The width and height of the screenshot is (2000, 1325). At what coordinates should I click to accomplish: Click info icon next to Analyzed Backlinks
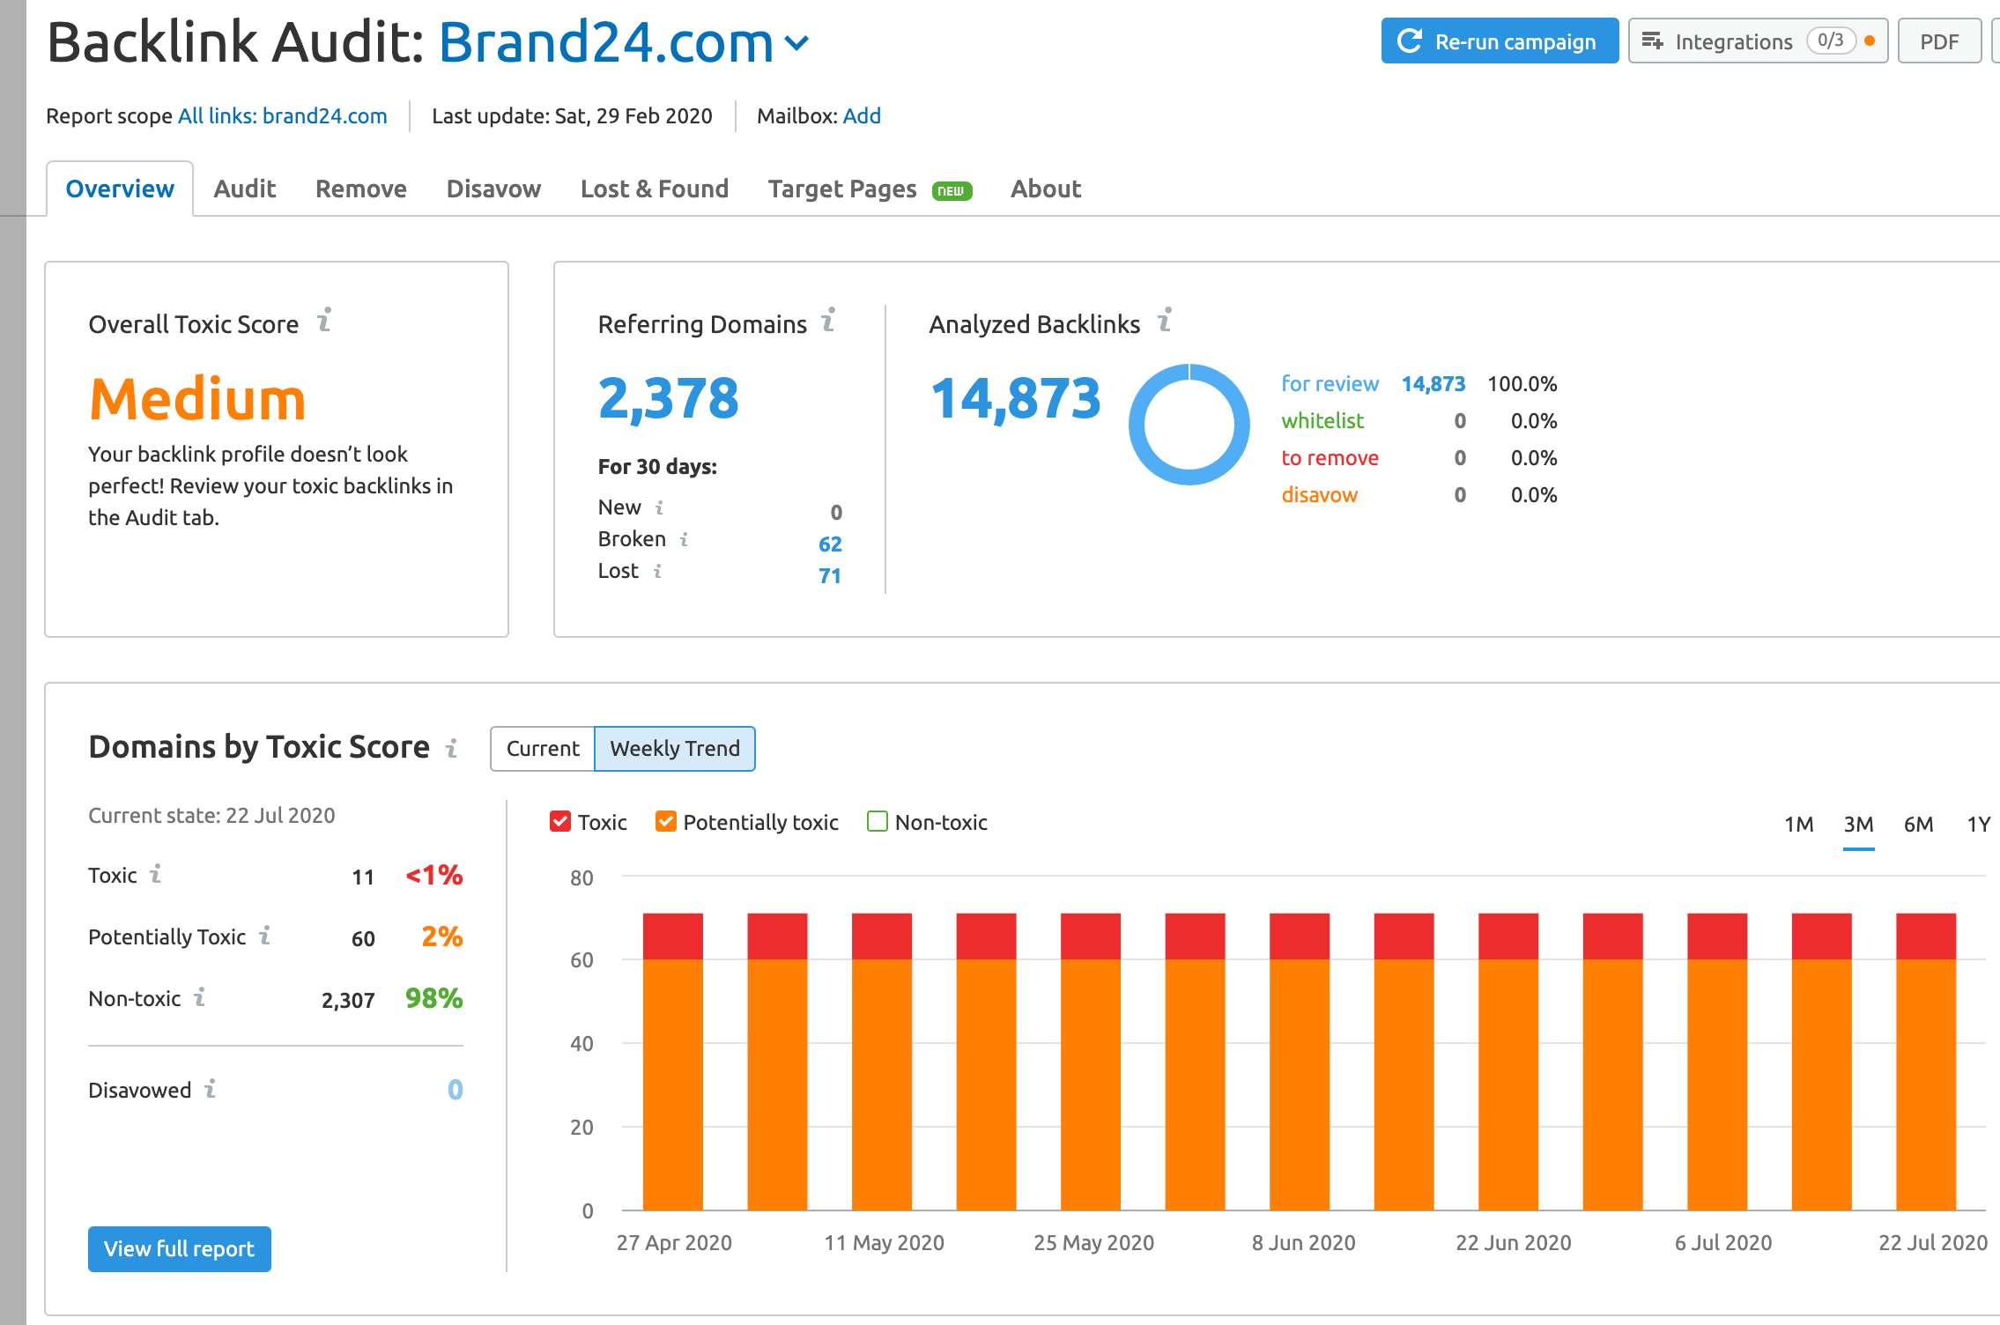[1165, 320]
